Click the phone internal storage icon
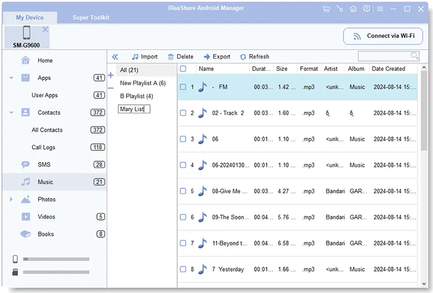433x293 pixels. click(15, 259)
